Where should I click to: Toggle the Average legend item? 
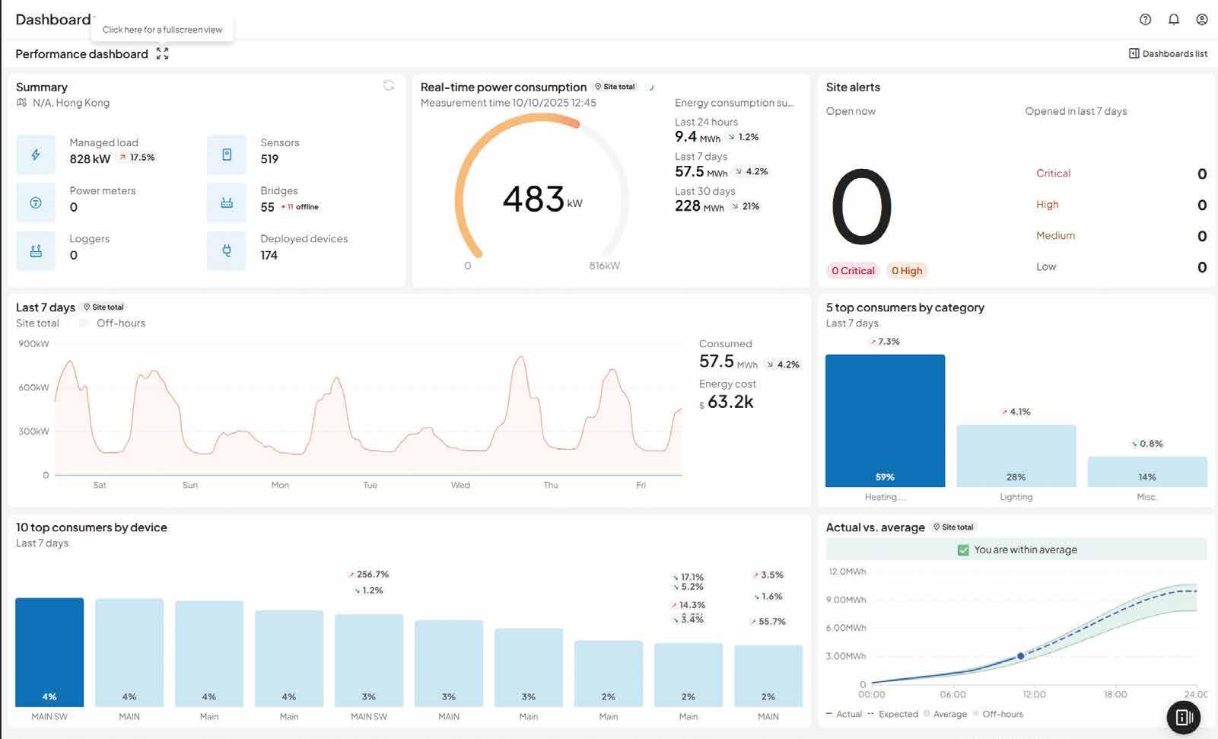click(x=945, y=714)
